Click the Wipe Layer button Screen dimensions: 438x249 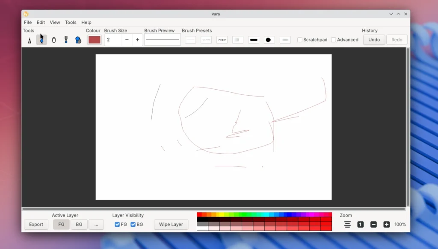[171, 225]
